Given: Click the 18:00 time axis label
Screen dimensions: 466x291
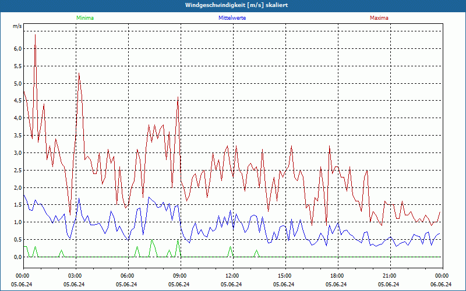Looking at the screenshot, I should 338,276.
